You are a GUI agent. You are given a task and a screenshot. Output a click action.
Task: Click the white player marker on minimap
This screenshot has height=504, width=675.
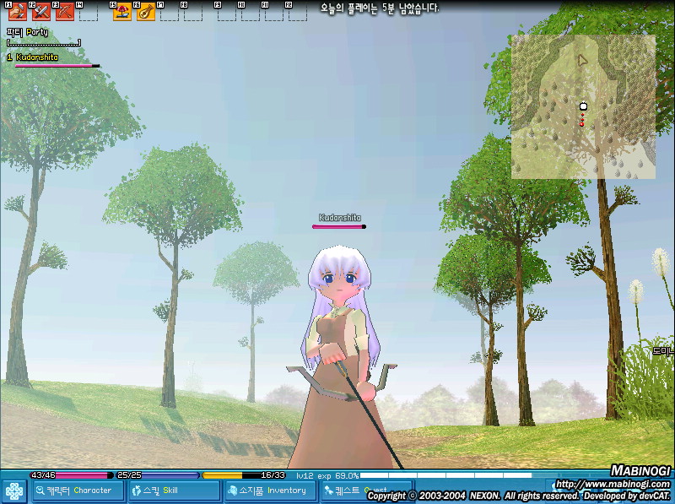(583, 106)
